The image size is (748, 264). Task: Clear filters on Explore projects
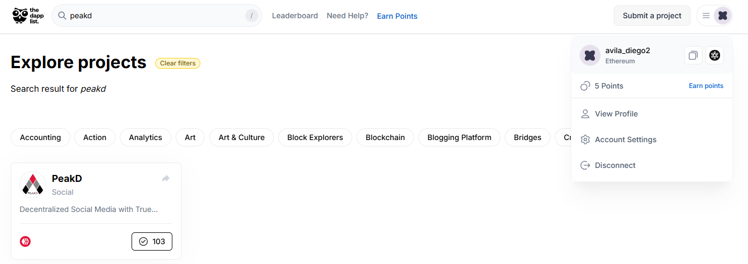coord(178,63)
